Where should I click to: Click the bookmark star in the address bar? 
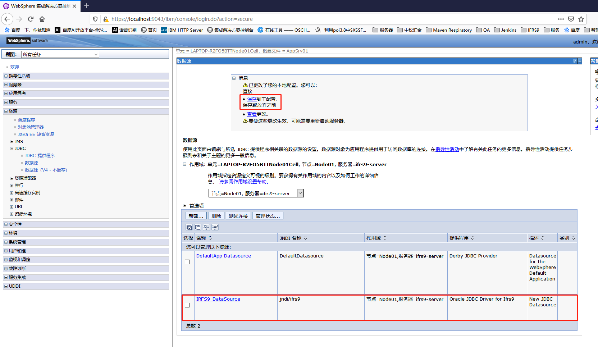(581, 19)
